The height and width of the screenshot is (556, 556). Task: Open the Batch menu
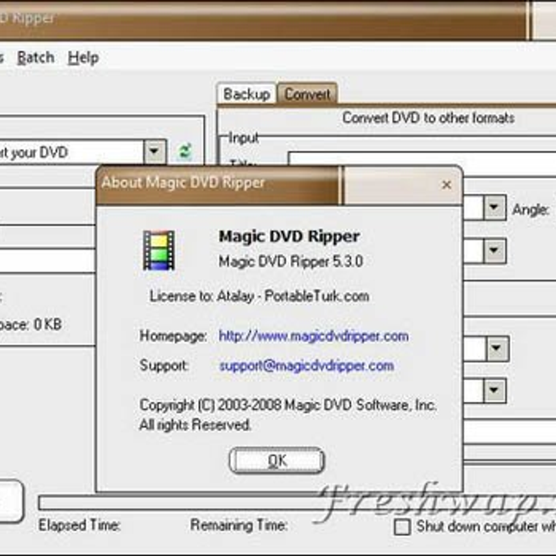point(36,58)
